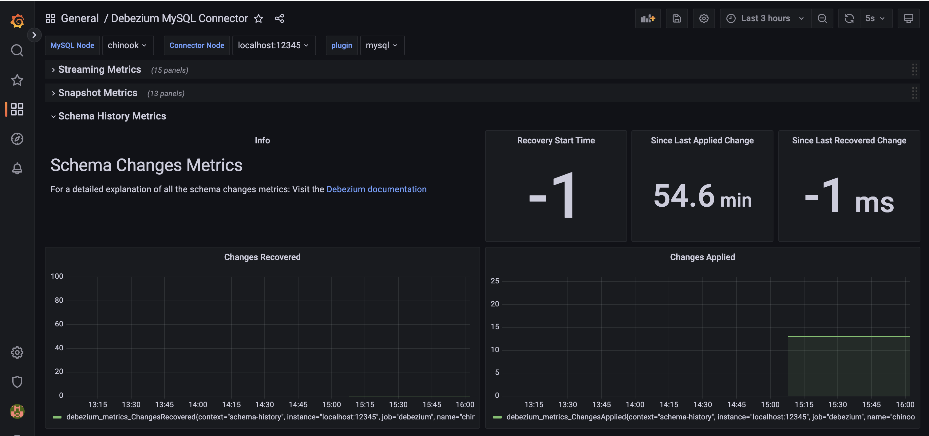Viewport: 929px width, 436px height.
Task: Expand the Snapshot Metrics row
Action: coord(98,93)
